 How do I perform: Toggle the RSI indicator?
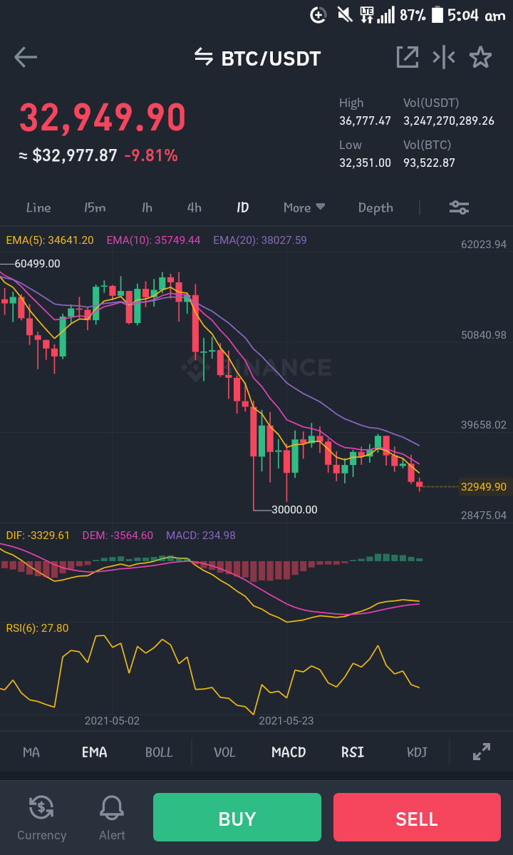[x=353, y=752]
